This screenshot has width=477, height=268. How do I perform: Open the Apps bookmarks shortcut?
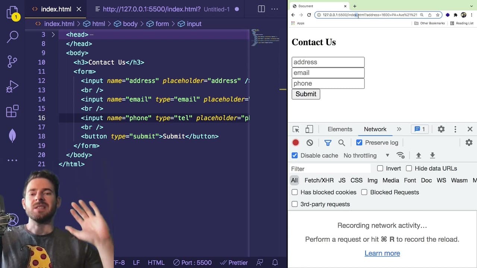(x=298, y=23)
